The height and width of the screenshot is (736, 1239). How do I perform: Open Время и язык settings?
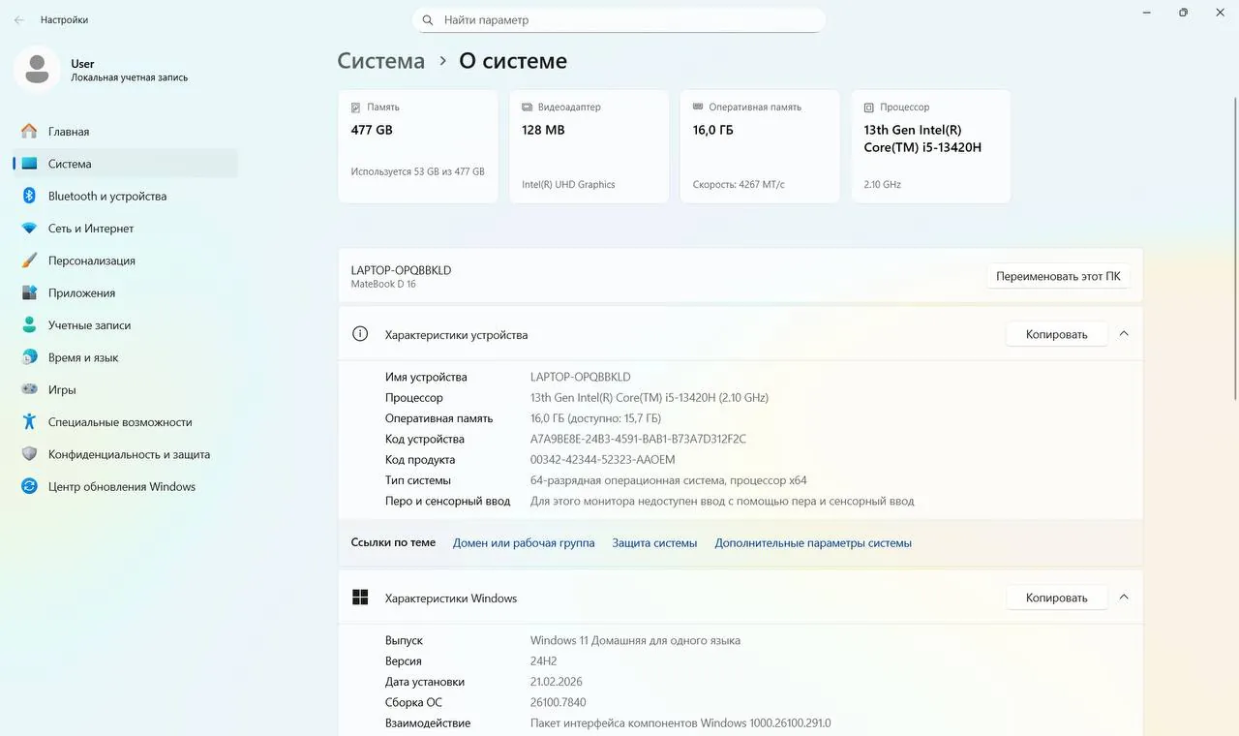click(x=126, y=357)
